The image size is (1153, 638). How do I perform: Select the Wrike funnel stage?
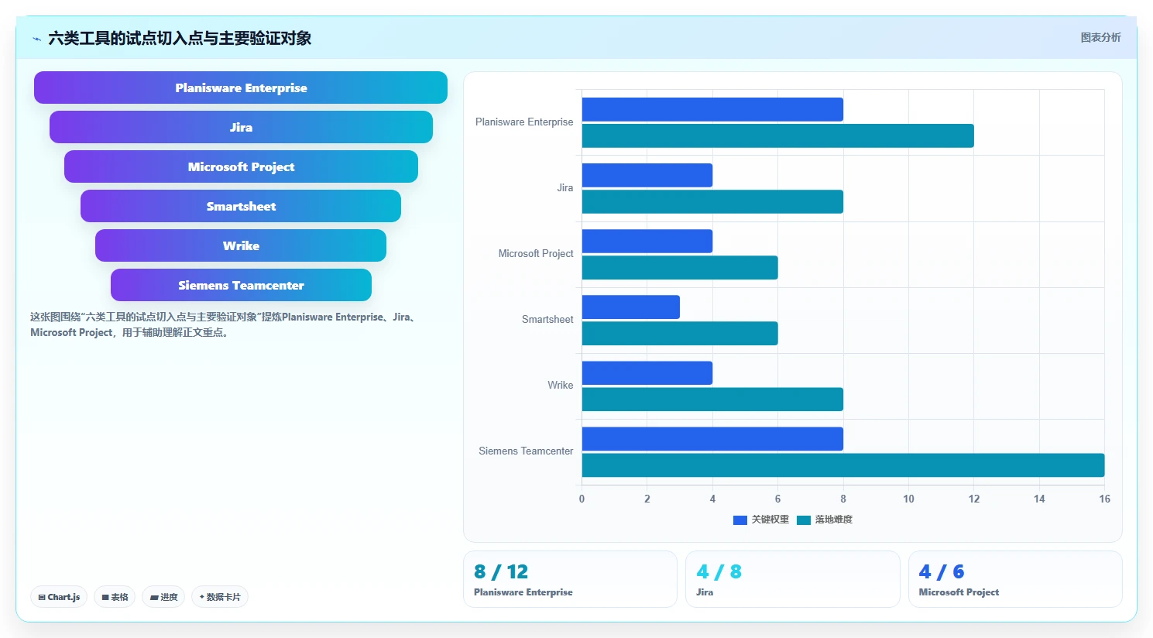pos(241,245)
